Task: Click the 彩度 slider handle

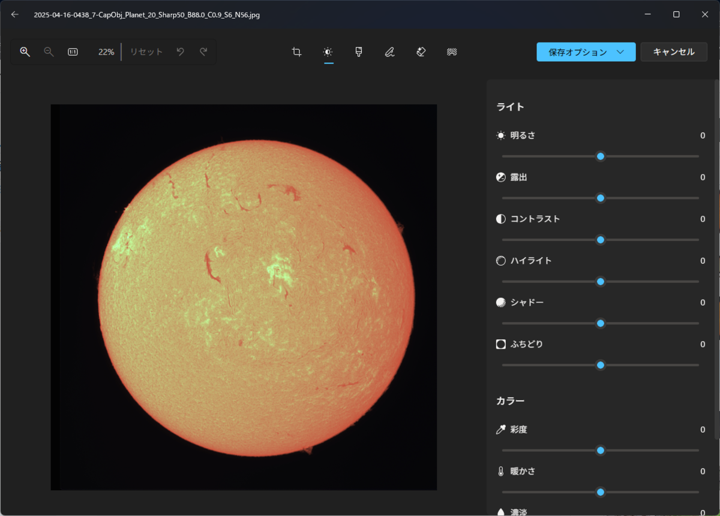Action: coord(601,451)
